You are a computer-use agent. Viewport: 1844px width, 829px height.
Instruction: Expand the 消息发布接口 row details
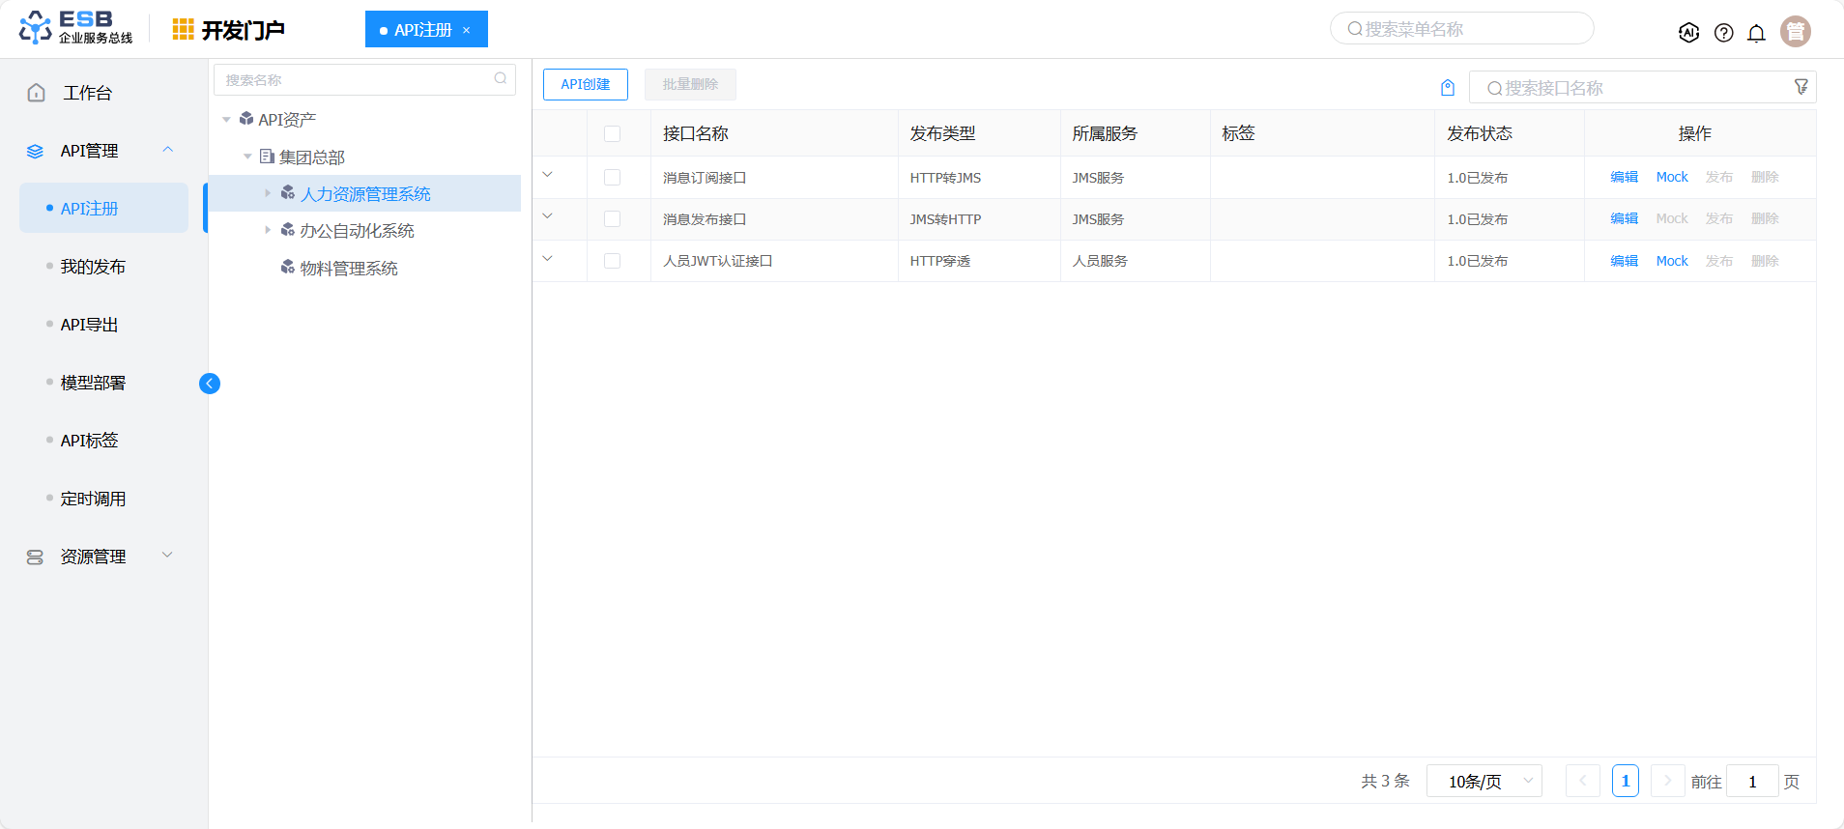pyautogui.click(x=548, y=216)
